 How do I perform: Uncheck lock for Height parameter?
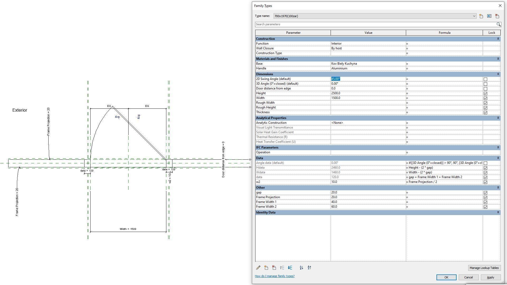coord(485,93)
